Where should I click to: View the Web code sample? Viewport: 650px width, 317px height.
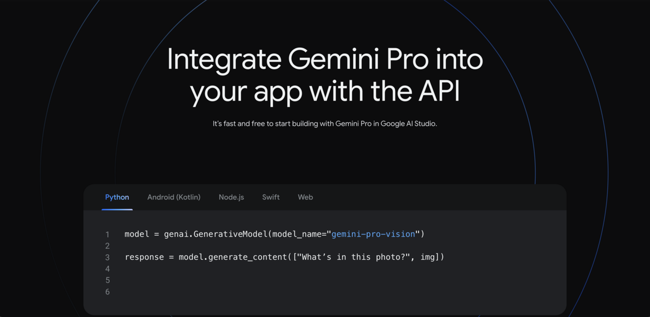tap(305, 197)
